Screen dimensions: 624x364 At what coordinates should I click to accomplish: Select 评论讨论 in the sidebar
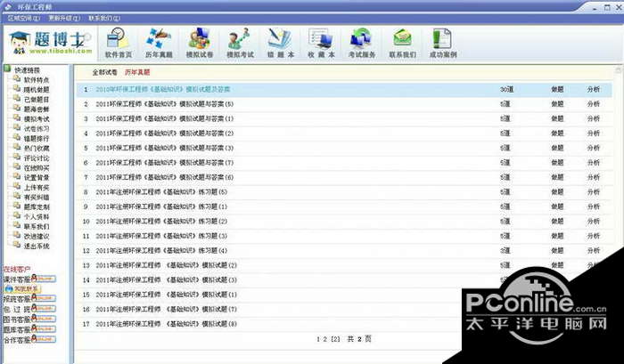click(x=37, y=158)
